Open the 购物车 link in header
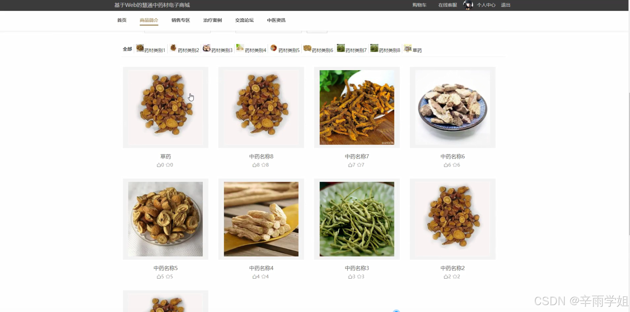The height and width of the screenshot is (312, 630). click(419, 5)
